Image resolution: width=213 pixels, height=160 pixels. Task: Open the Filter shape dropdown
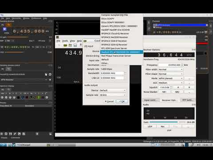[170, 74]
